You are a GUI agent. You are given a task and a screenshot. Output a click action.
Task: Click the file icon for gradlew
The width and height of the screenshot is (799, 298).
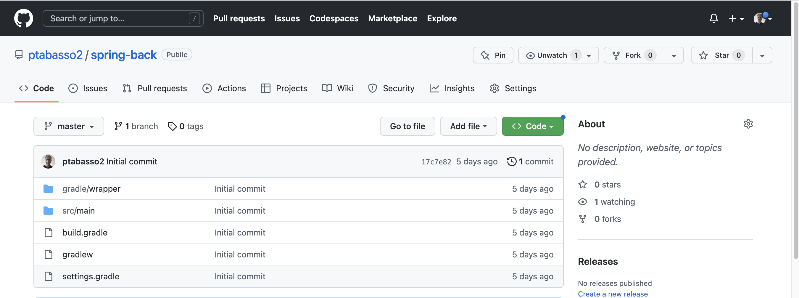49,254
